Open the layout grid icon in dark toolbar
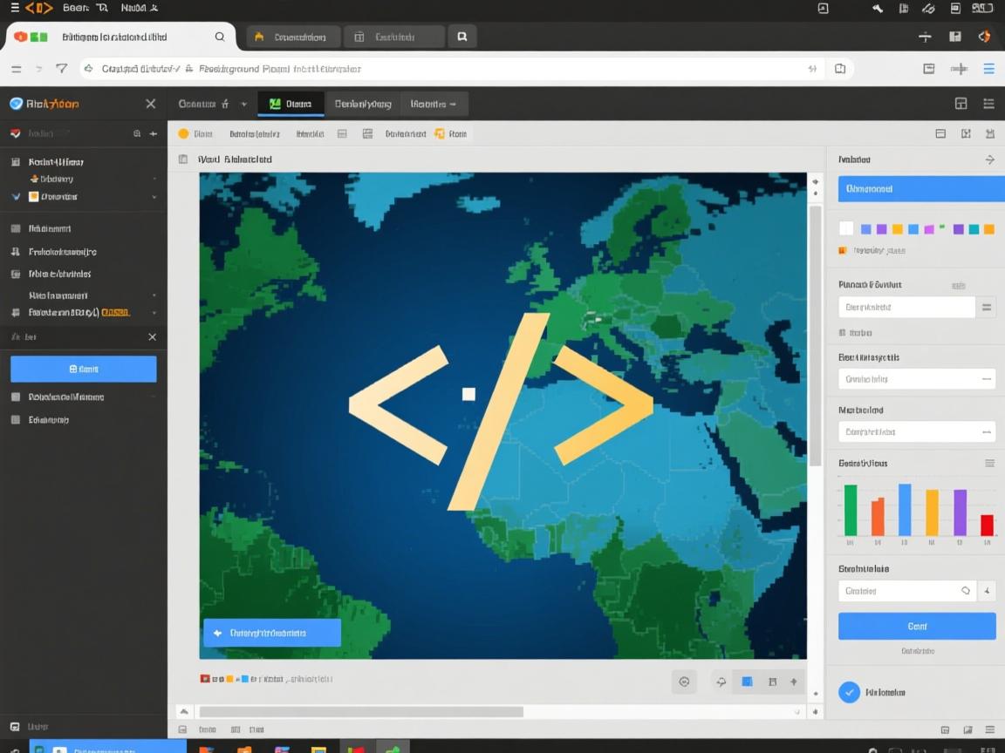 click(x=961, y=104)
